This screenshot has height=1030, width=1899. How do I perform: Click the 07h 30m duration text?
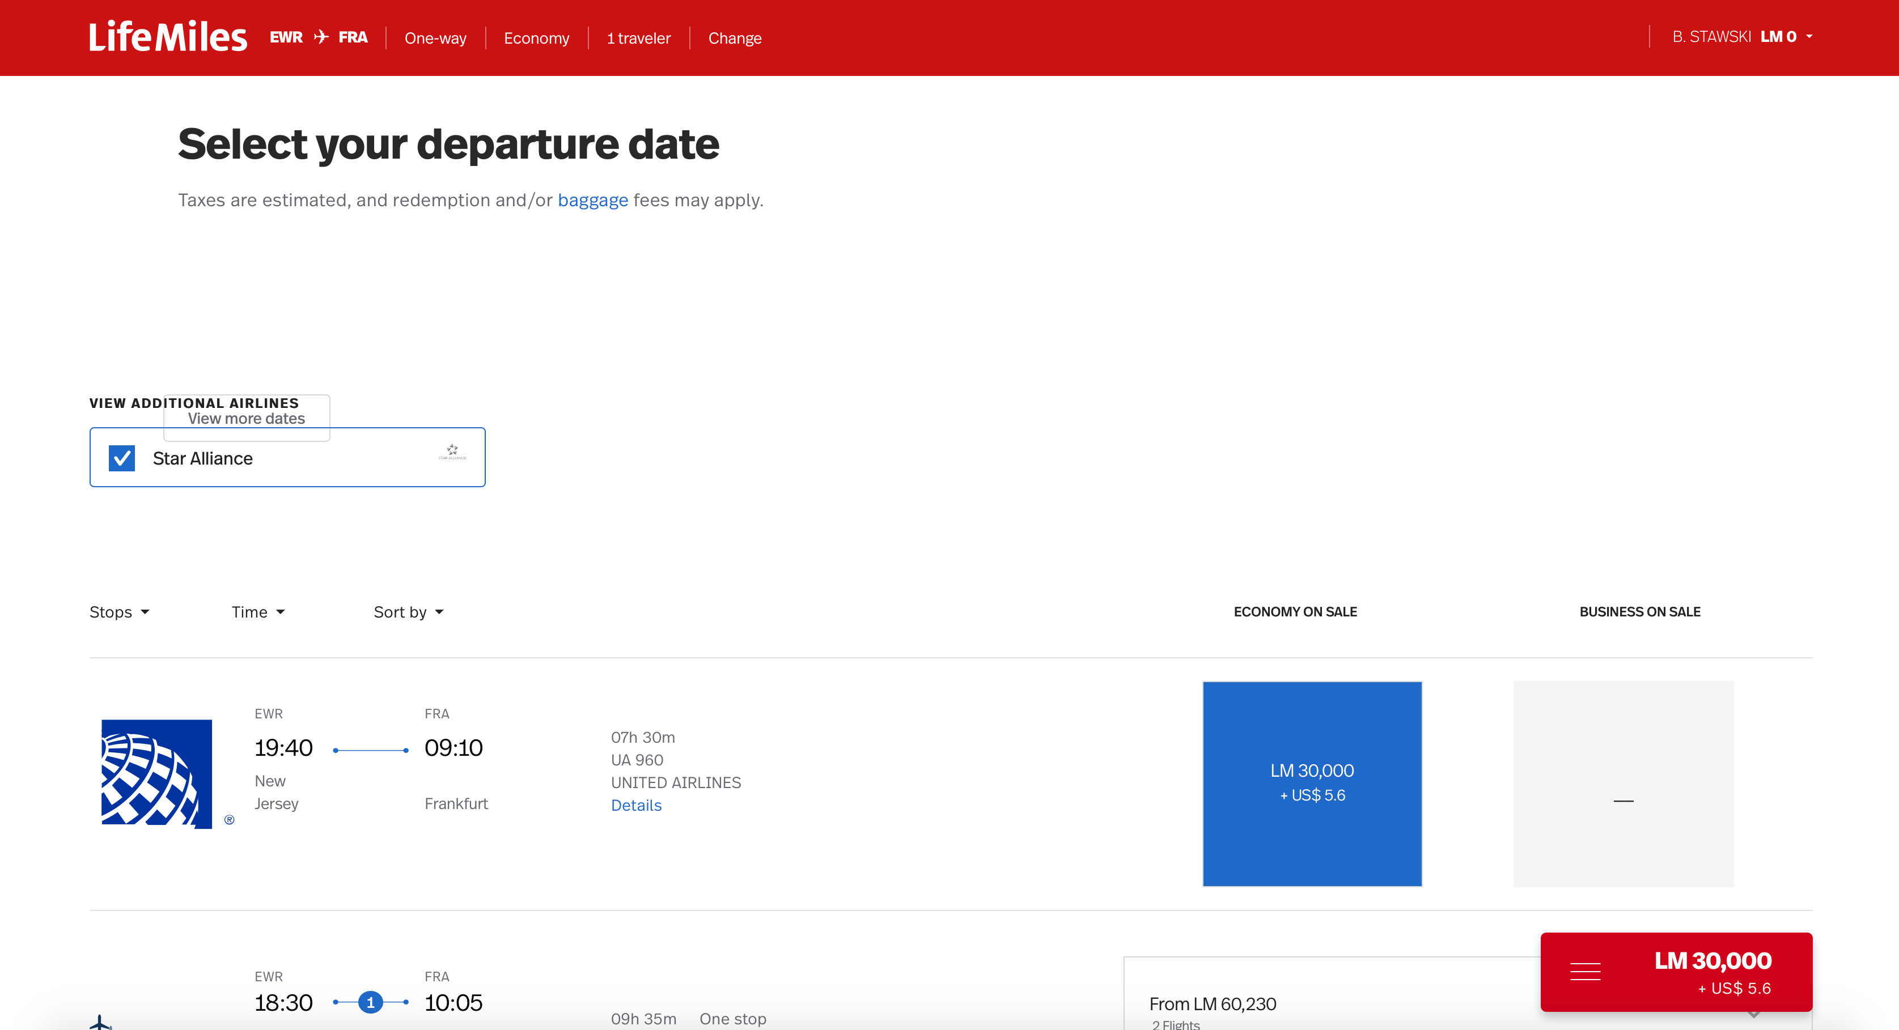coord(643,738)
